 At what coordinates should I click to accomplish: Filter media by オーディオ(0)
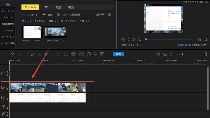tap(69, 21)
